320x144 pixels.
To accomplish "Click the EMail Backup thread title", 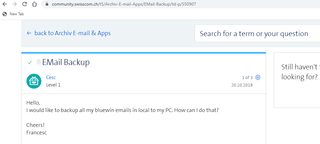I will click(x=66, y=62).
